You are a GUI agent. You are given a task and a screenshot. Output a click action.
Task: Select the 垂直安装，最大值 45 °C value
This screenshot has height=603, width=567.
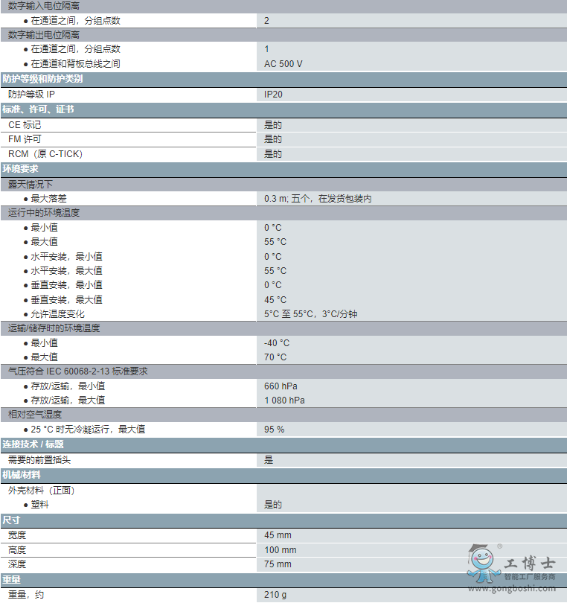coord(275,299)
